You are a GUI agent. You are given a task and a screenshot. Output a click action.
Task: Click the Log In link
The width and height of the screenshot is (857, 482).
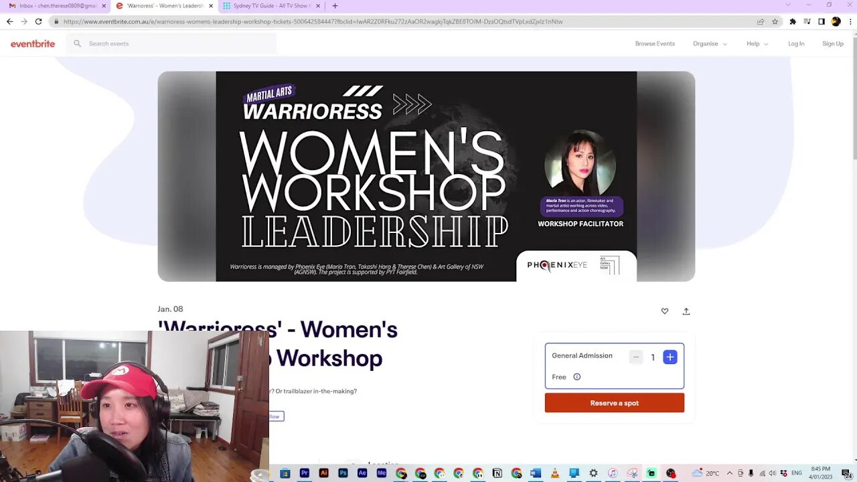click(796, 44)
